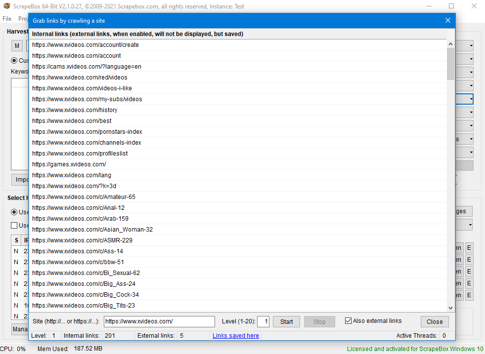Open the dropdown arrow beside the 's' label at right
This screenshot has height=354, width=485.
coord(471,139)
